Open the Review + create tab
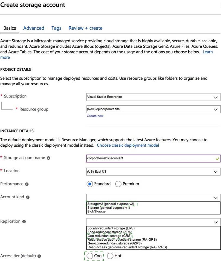The height and width of the screenshot is (261, 221). (85, 28)
